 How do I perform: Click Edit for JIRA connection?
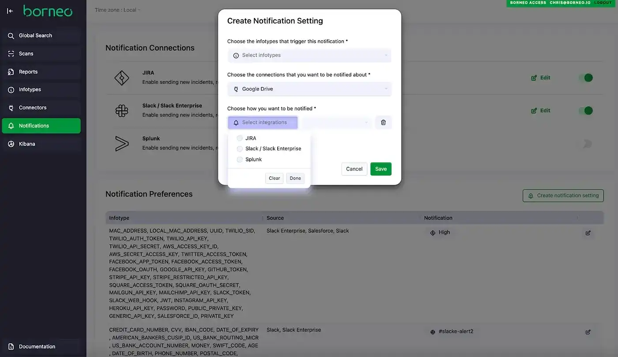click(541, 78)
